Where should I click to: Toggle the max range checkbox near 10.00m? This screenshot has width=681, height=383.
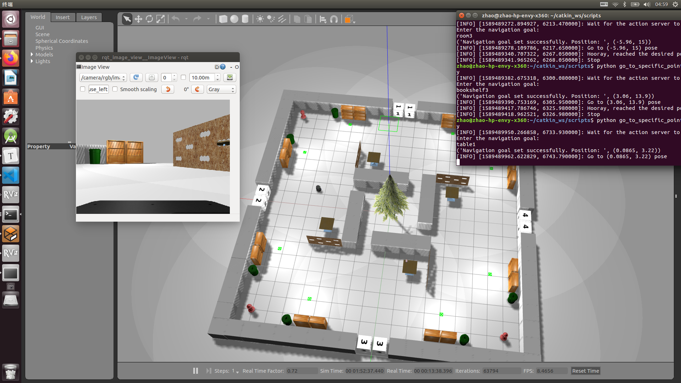tap(183, 77)
